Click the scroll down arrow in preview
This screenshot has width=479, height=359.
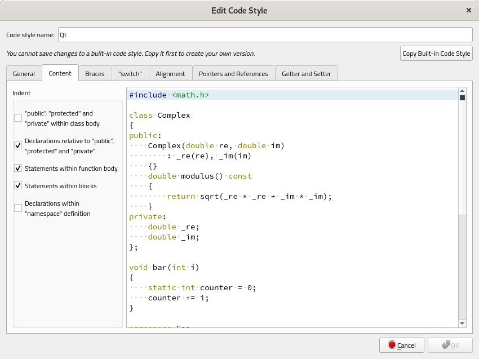(462, 323)
